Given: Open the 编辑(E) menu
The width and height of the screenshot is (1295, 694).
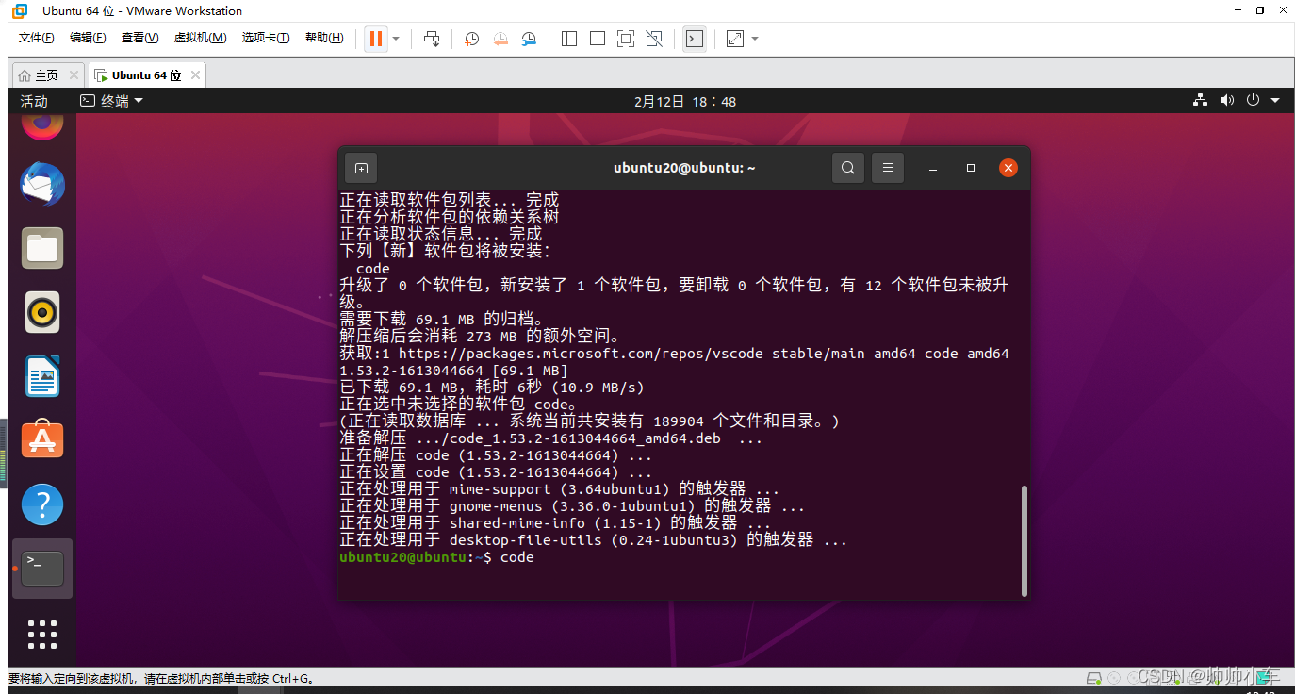Looking at the screenshot, I should 88,38.
